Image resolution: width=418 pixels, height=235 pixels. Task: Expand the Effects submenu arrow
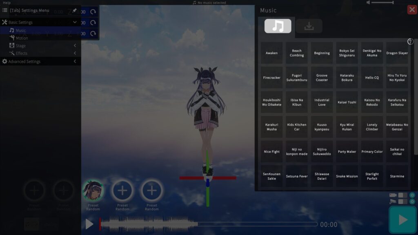click(x=75, y=53)
